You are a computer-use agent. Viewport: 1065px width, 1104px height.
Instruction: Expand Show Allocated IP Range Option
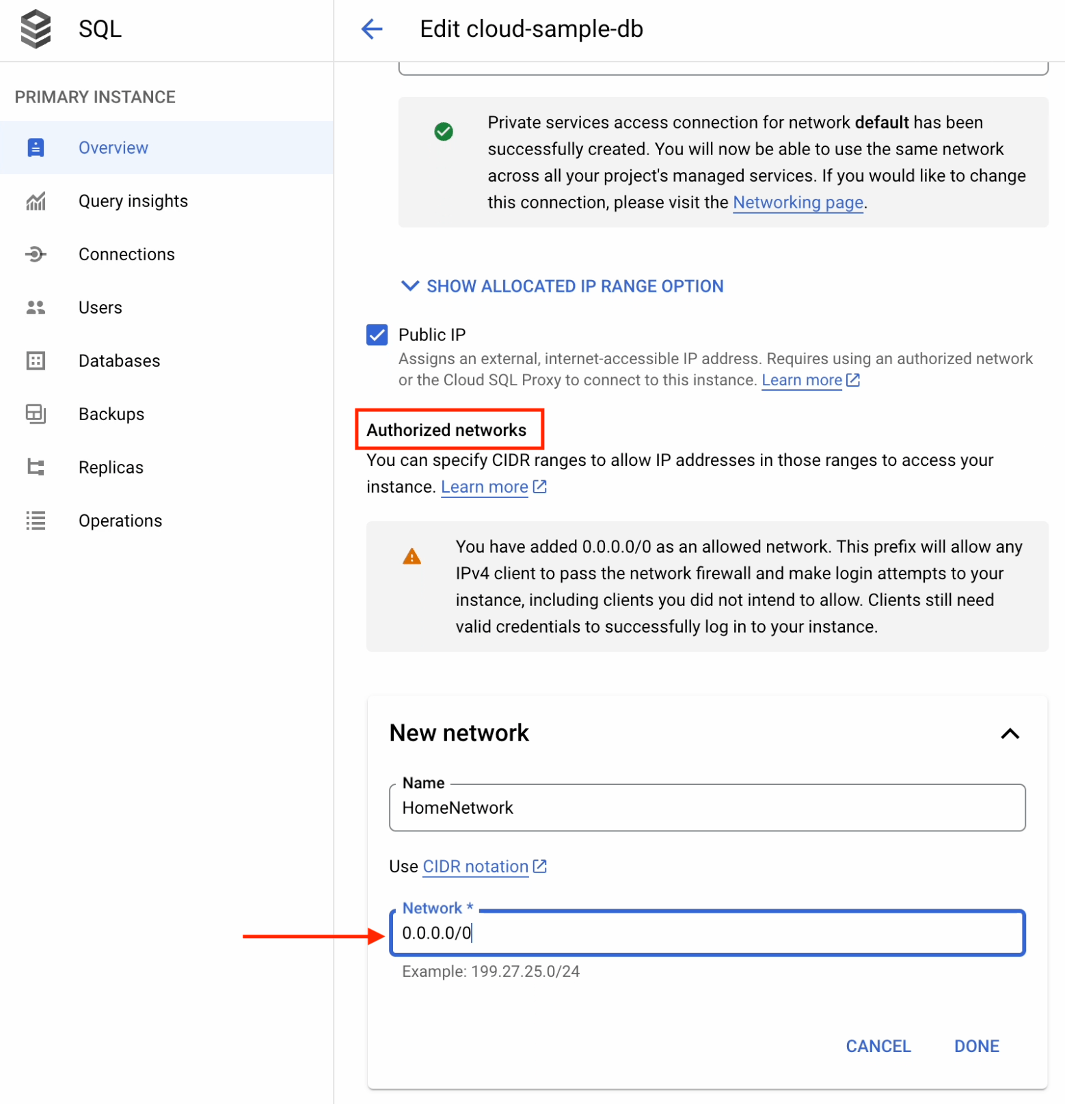click(562, 286)
